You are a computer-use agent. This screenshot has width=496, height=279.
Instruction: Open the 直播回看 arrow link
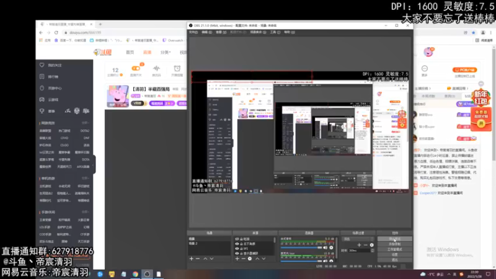[458, 89]
